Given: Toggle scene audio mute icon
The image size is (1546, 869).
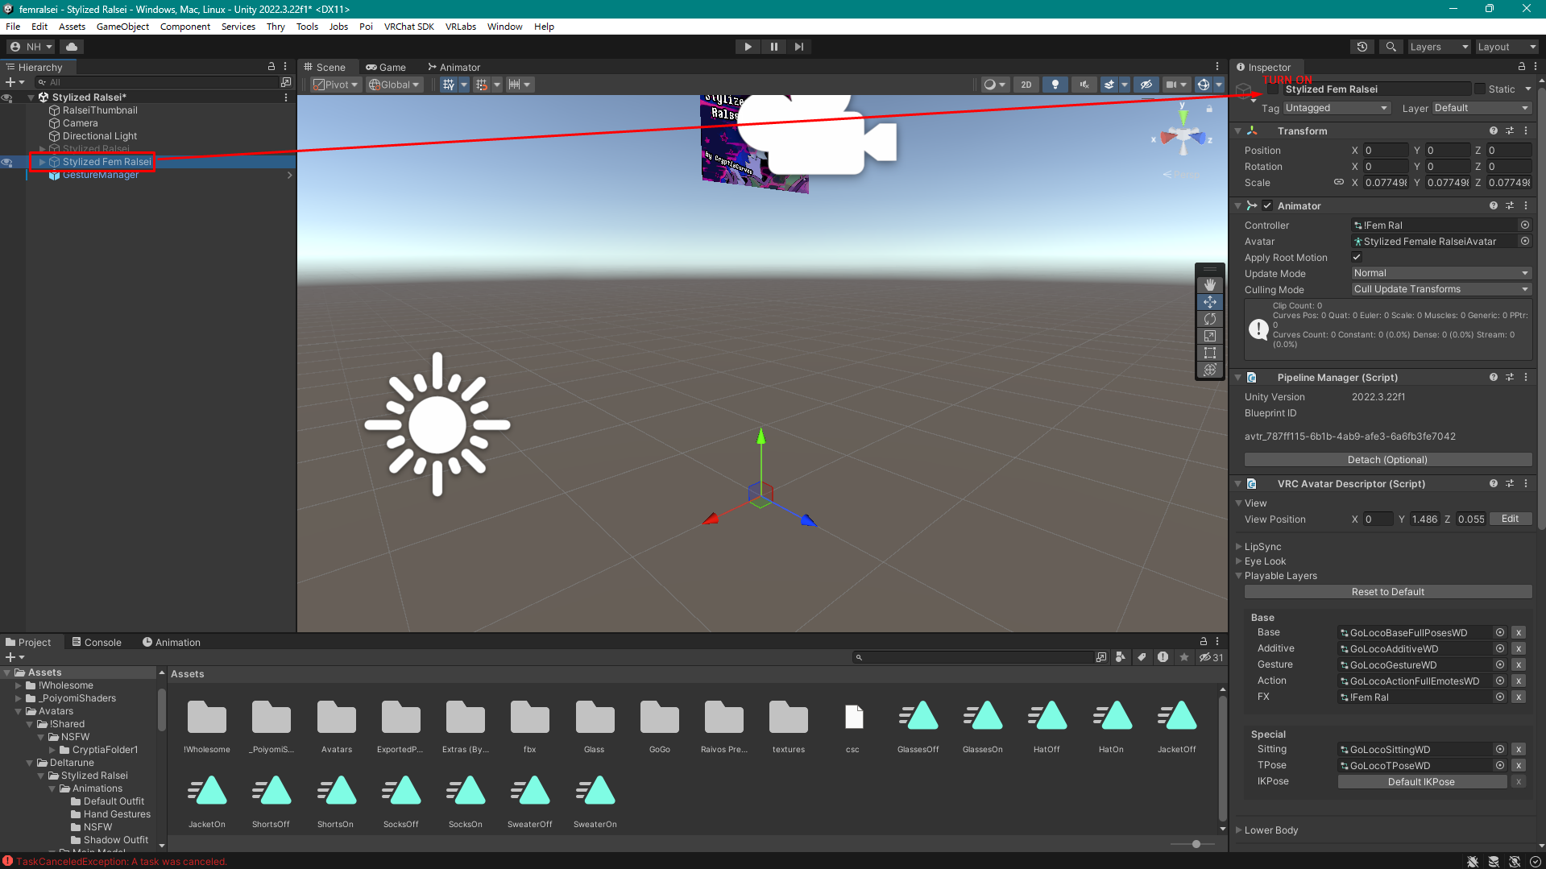Looking at the screenshot, I should click(x=1084, y=85).
